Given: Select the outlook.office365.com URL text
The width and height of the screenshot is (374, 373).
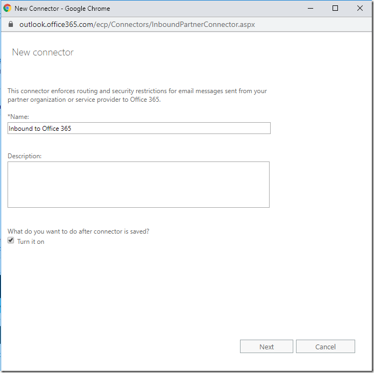Looking at the screenshot, I should (137, 24).
